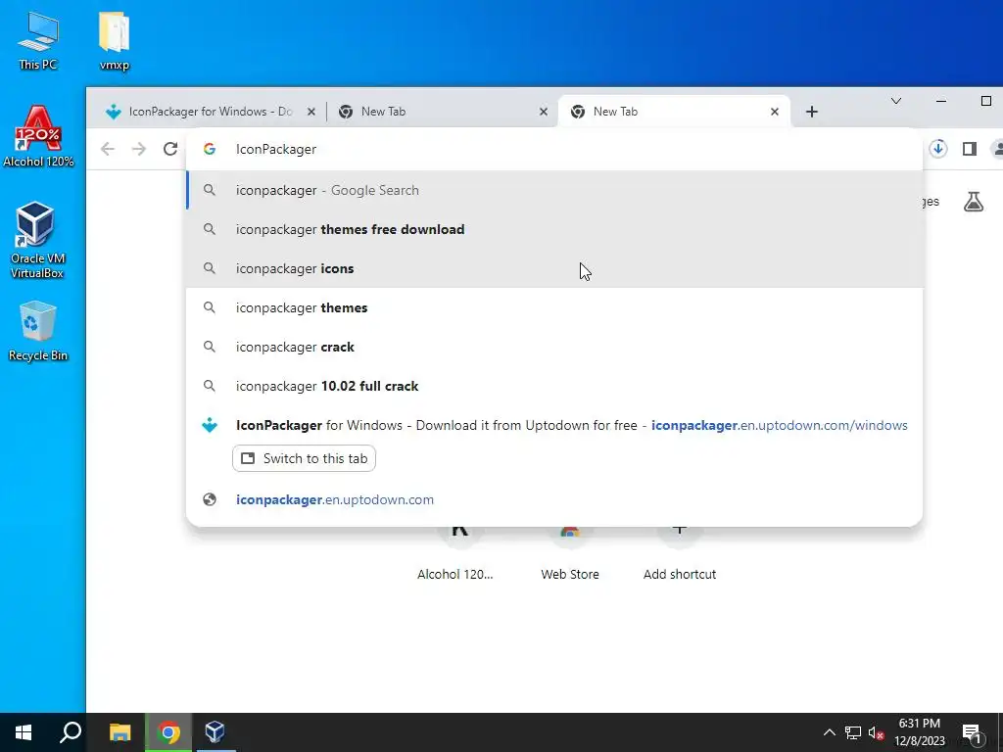This screenshot has width=1003, height=752.
Task: Click VirtualBox icon in taskbar
Action: (215, 732)
